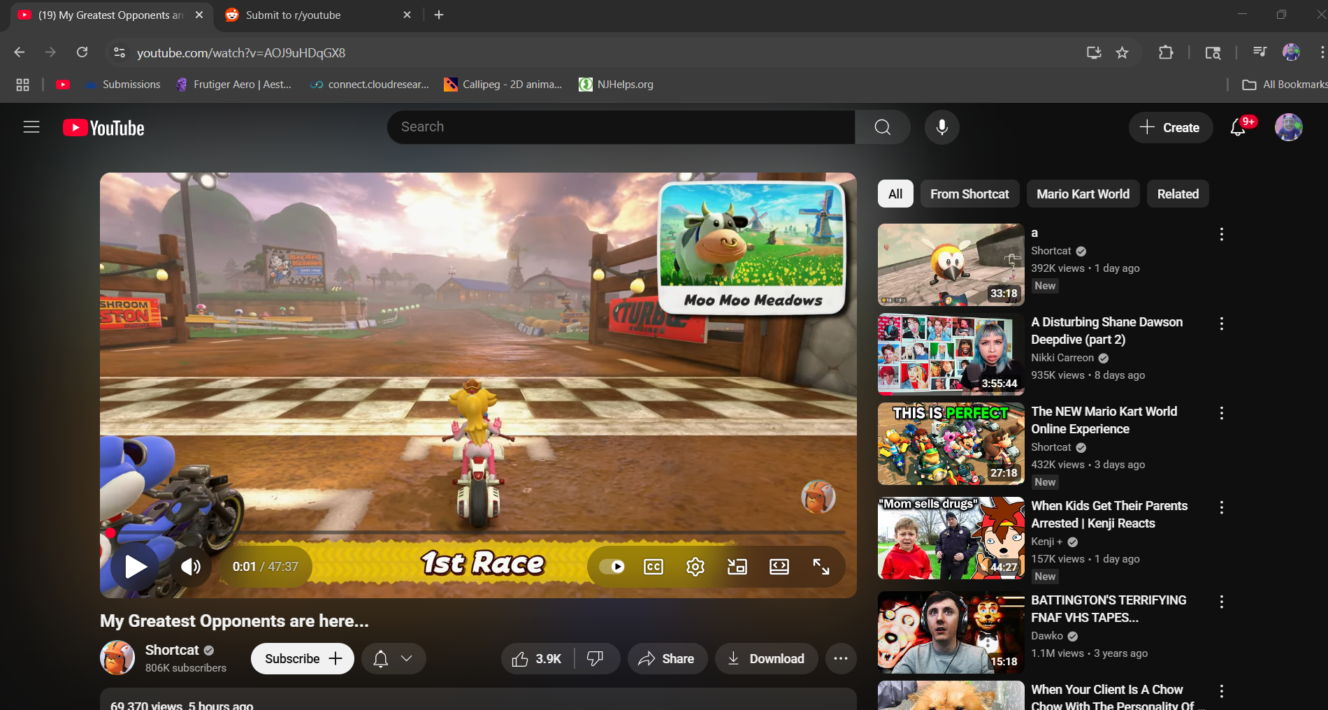Open a new browser tab

click(x=439, y=15)
